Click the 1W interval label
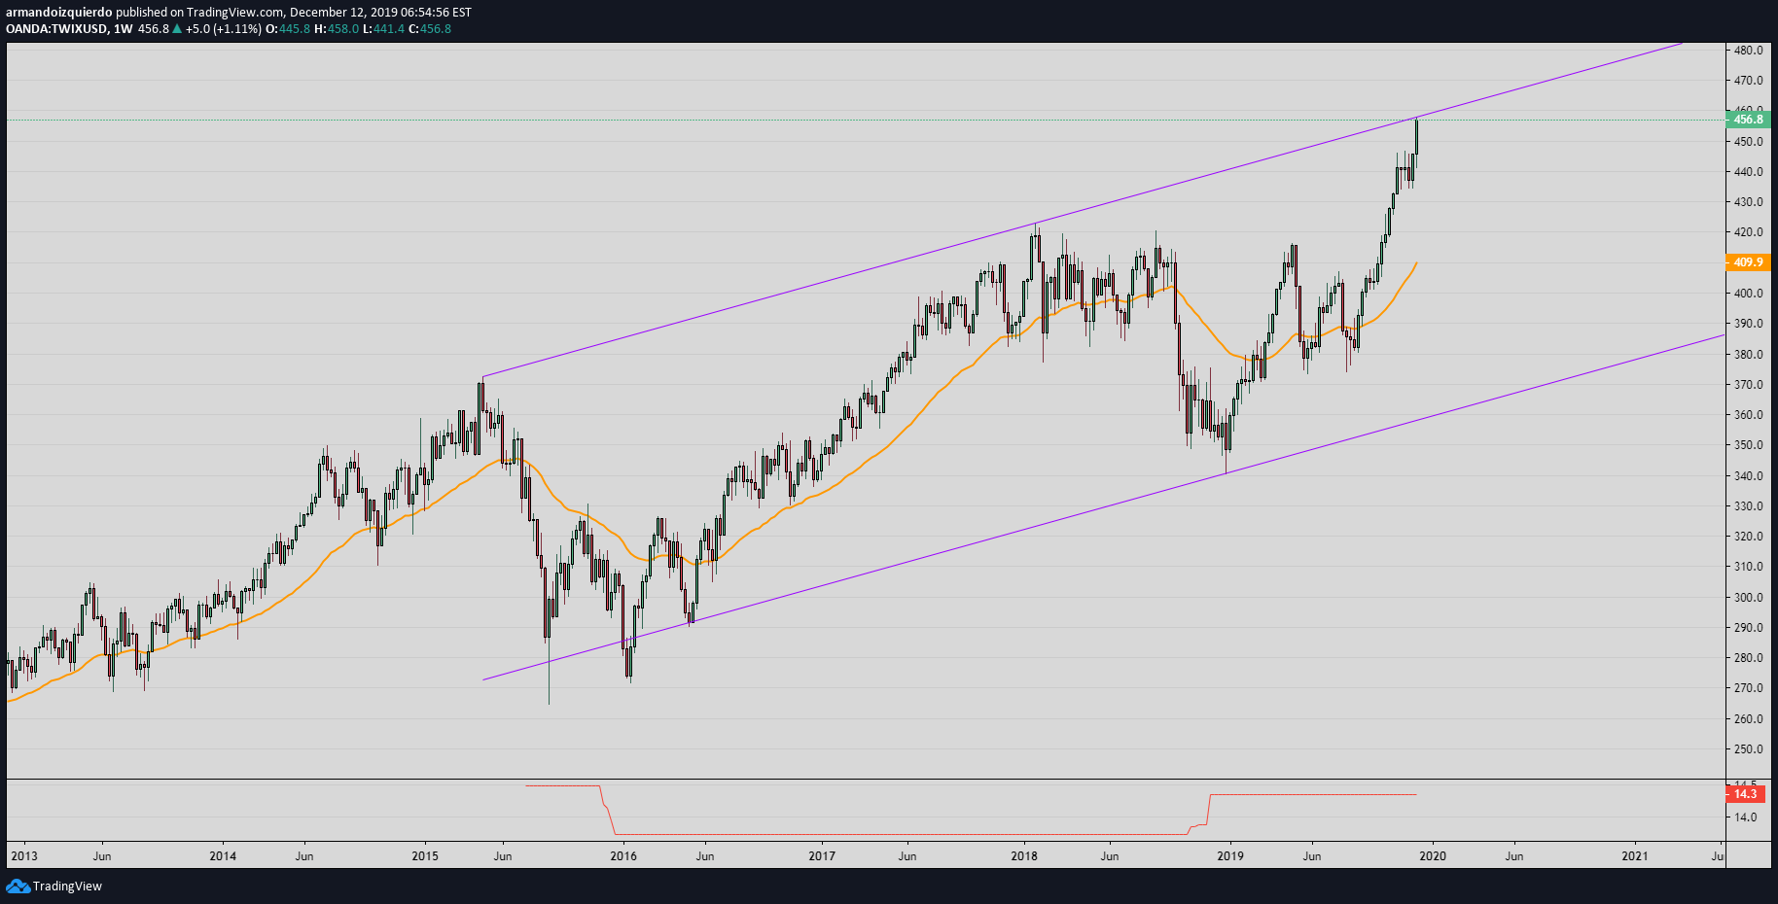 tap(123, 29)
